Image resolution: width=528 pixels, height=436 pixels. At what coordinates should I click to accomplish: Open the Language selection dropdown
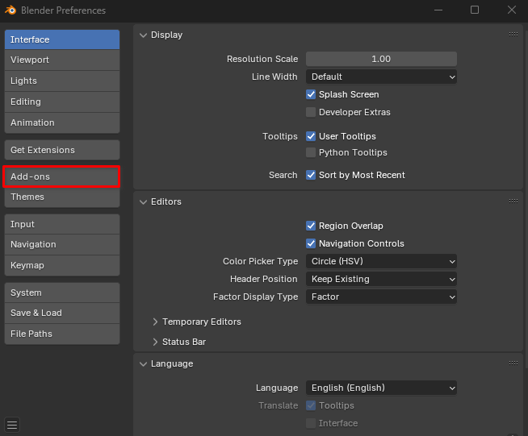click(381, 388)
